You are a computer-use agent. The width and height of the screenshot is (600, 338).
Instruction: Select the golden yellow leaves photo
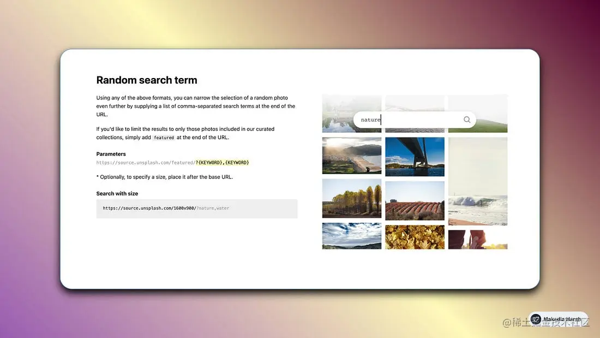pos(415,237)
